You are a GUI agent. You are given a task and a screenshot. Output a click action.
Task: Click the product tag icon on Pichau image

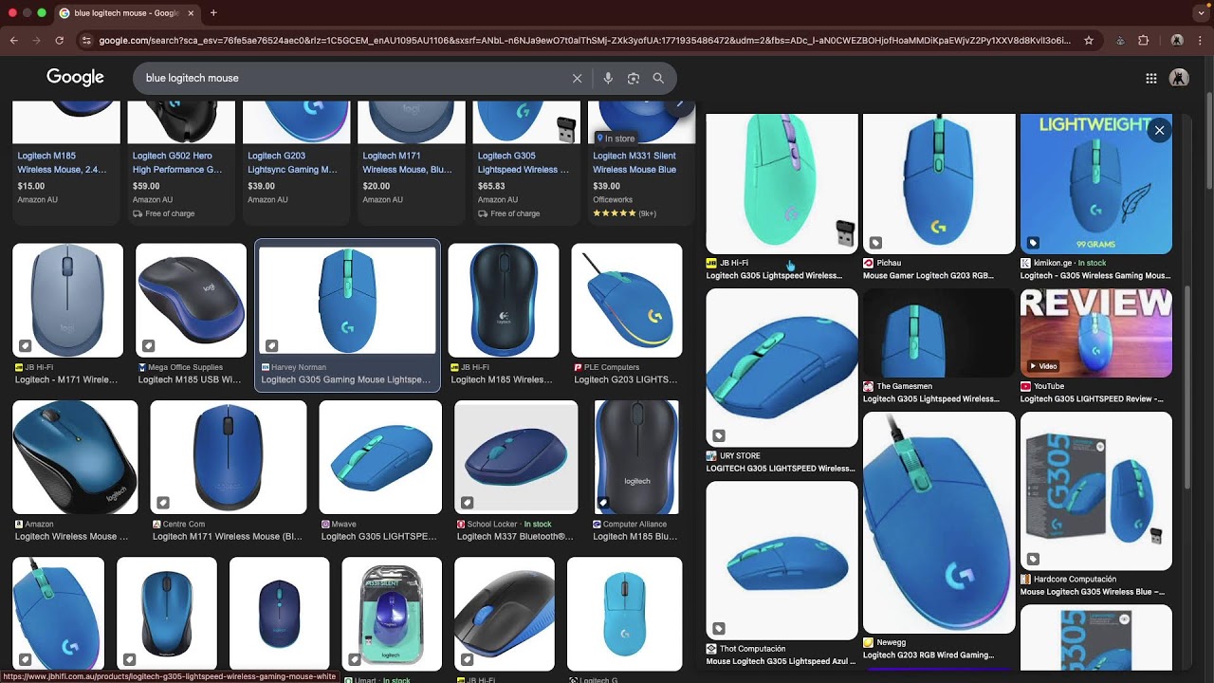(875, 243)
